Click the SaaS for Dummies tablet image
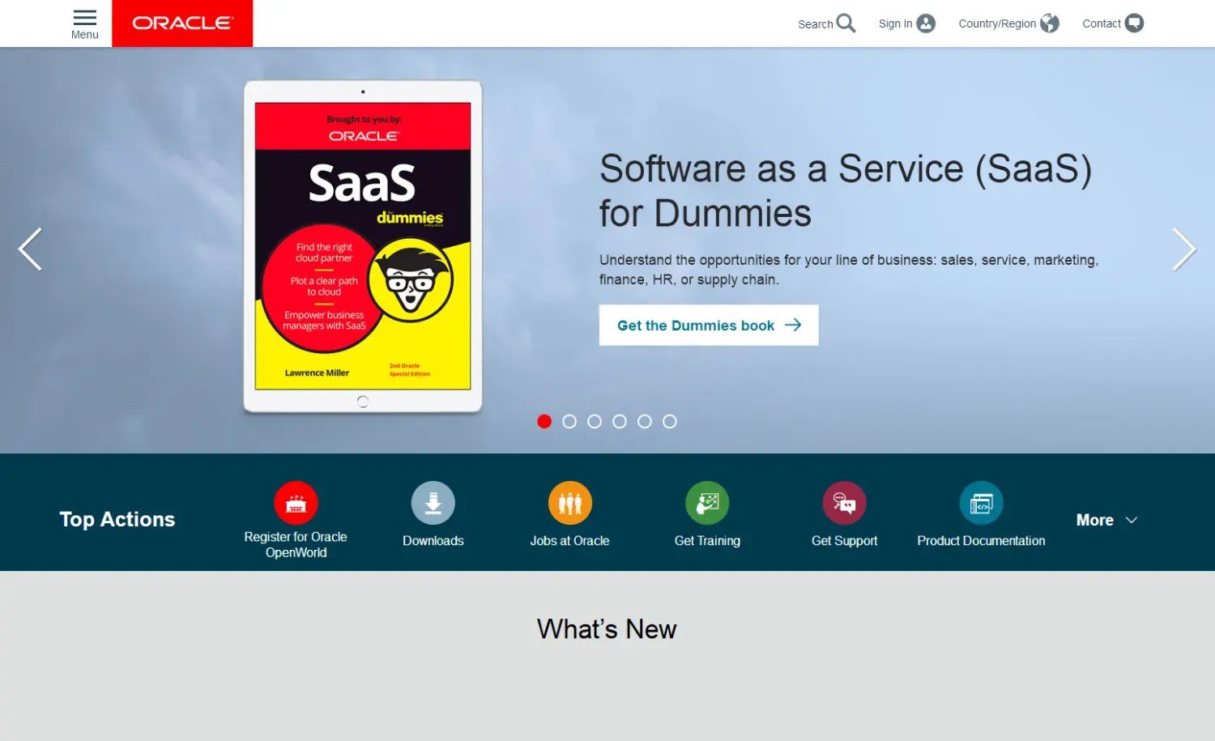1215x741 pixels. coord(363,246)
